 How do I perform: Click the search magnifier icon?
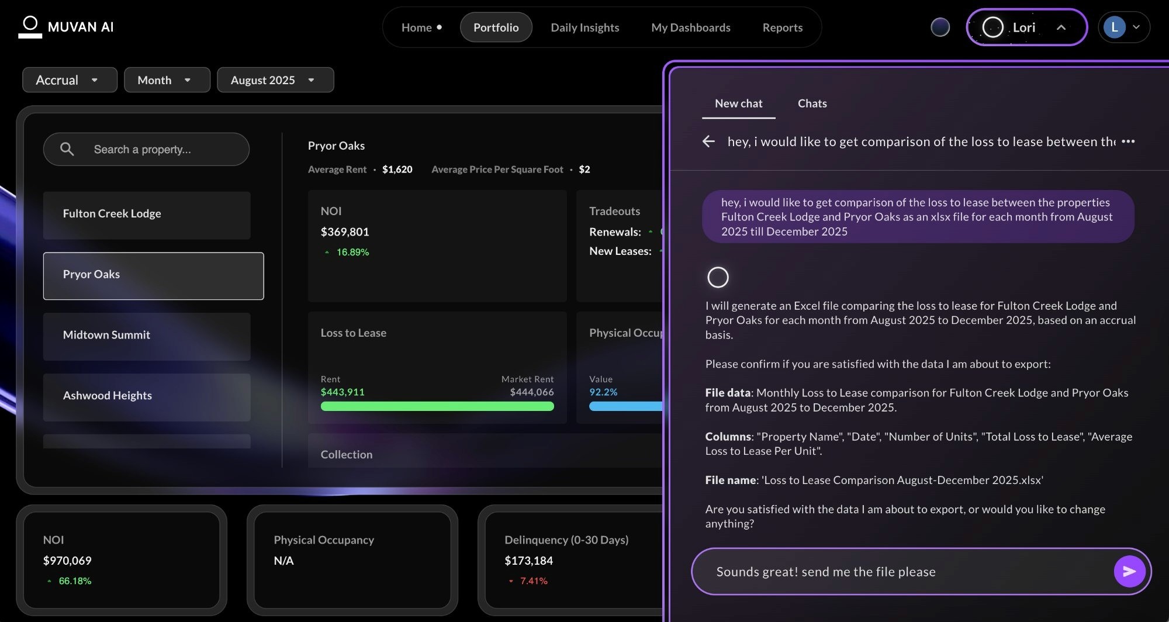click(x=67, y=149)
